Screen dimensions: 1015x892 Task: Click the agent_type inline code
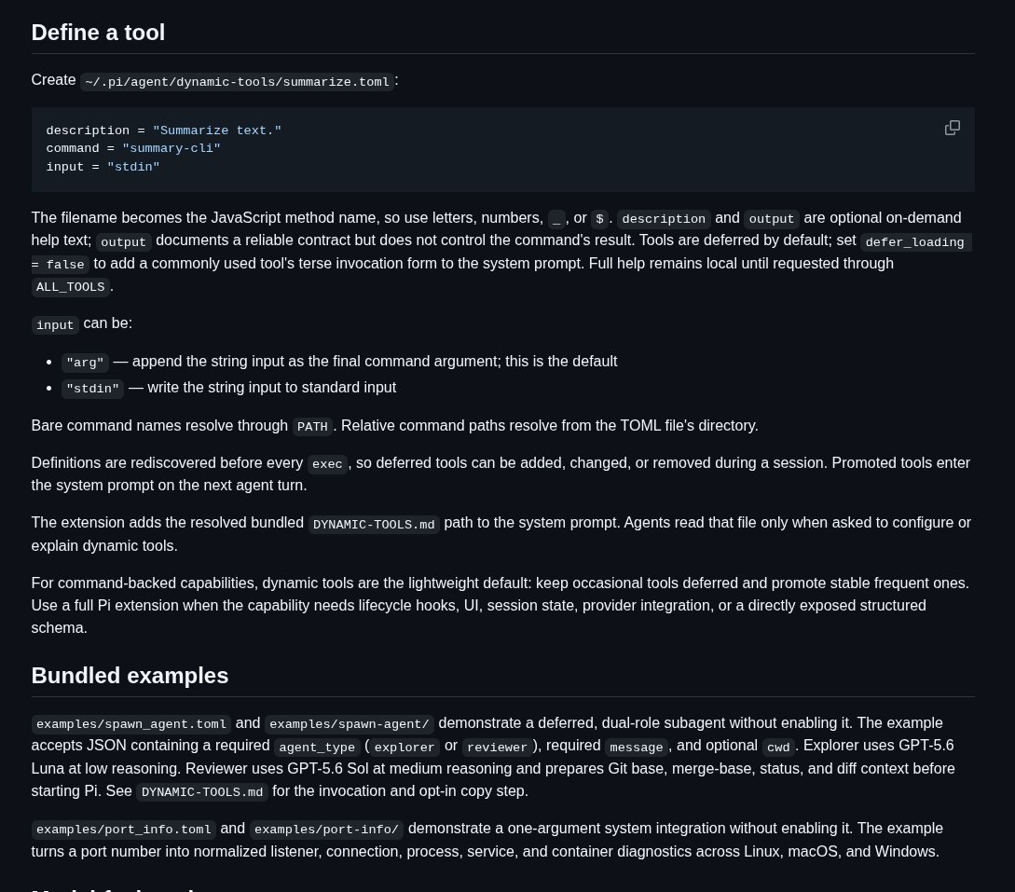(317, 747)
